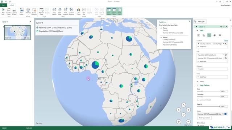232x130 pixels.
Task: Tilt the globe up with arrow button
Action: point(183,105)
